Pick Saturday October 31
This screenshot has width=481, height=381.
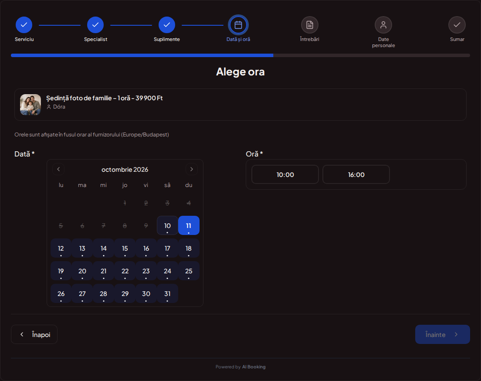click(x=167, y=294)
